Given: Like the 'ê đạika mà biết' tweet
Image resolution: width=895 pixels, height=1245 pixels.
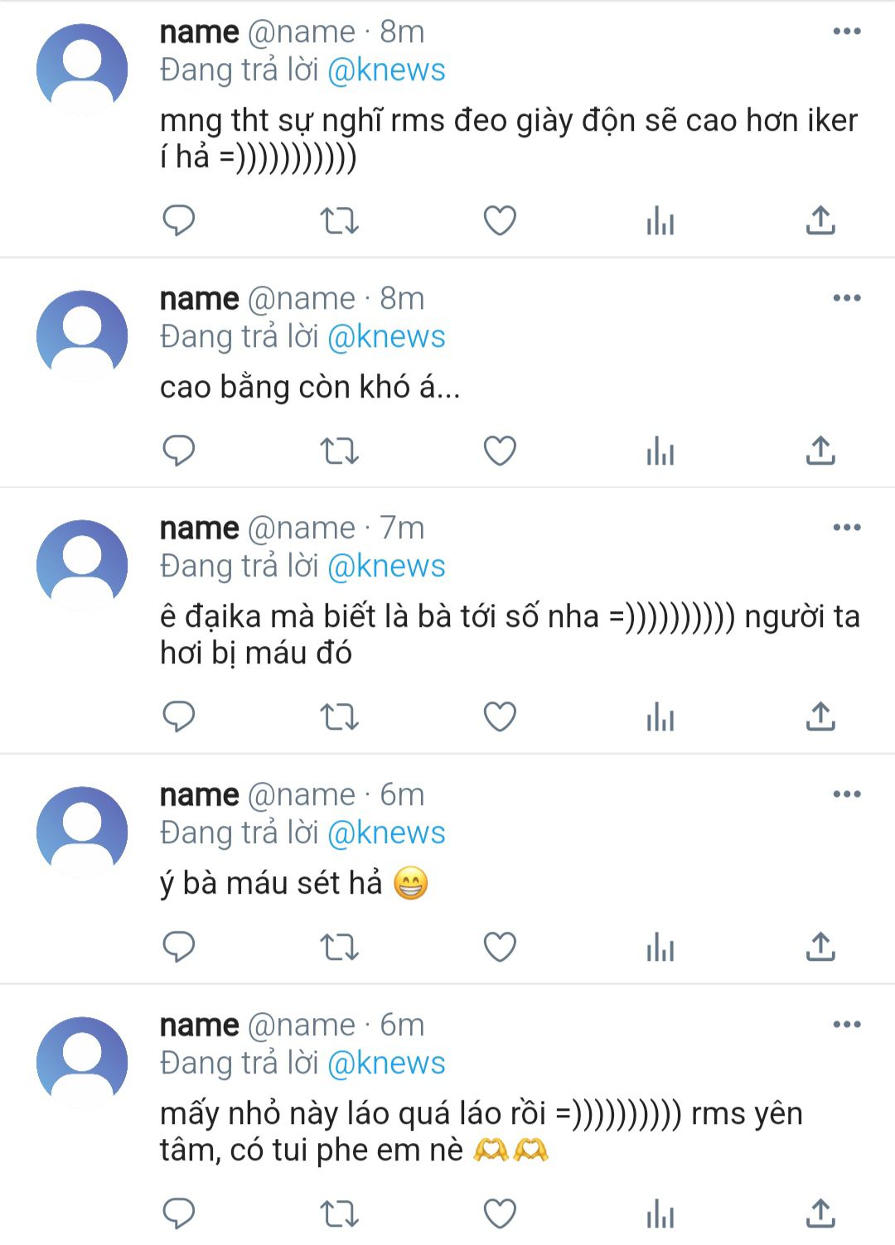Looking at the screenshot, I should coord(500,717).
